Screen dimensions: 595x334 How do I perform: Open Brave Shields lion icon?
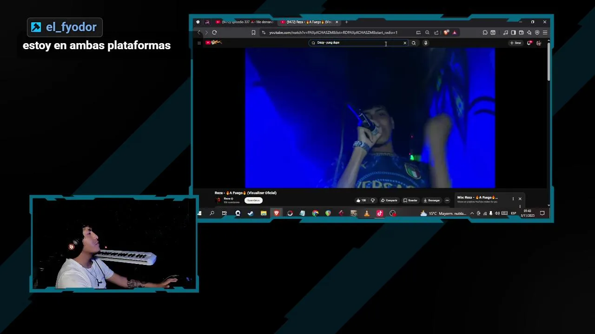(x=446, y=32)
